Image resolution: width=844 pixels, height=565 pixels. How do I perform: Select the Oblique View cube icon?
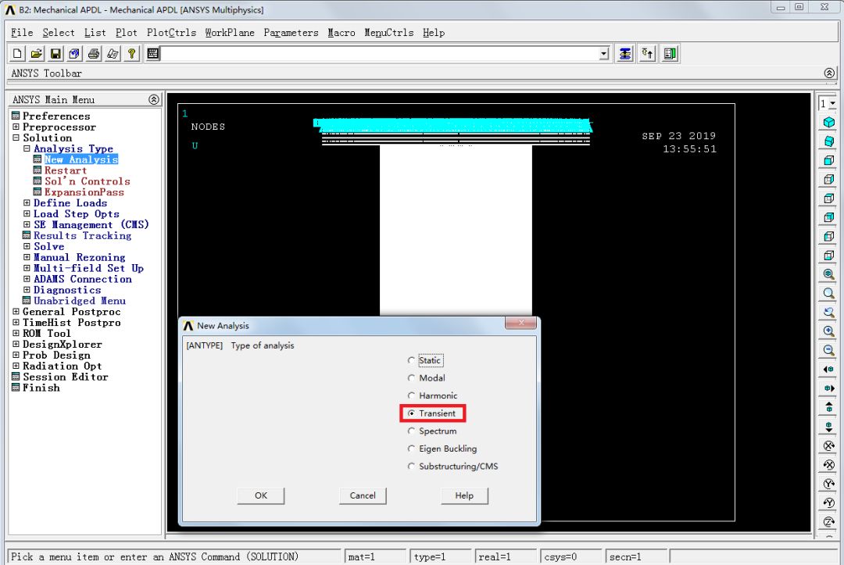[x=829, y=141]
